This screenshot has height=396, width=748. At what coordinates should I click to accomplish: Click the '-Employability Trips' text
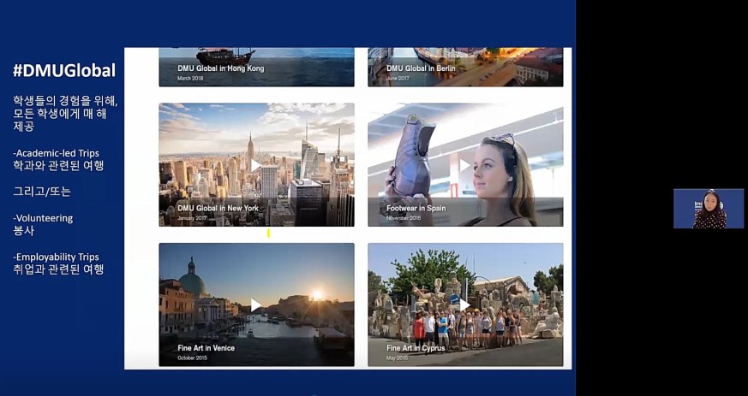click(x=58, y=257)
